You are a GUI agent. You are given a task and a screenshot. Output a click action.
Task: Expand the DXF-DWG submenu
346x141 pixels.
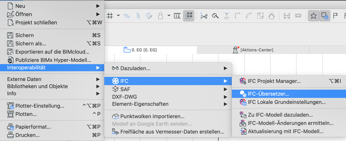click(x=125, y=96)
